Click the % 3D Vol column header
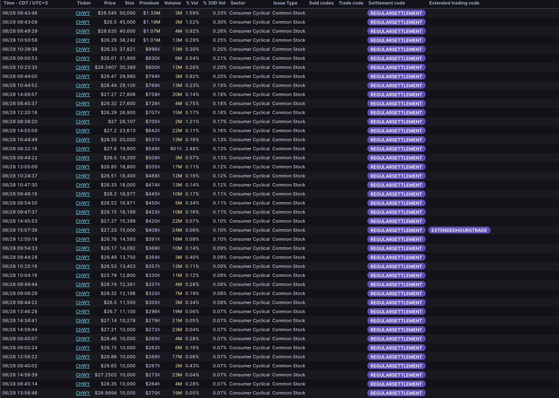This screenshot has height=398, width=559. (x=214, y=3)
